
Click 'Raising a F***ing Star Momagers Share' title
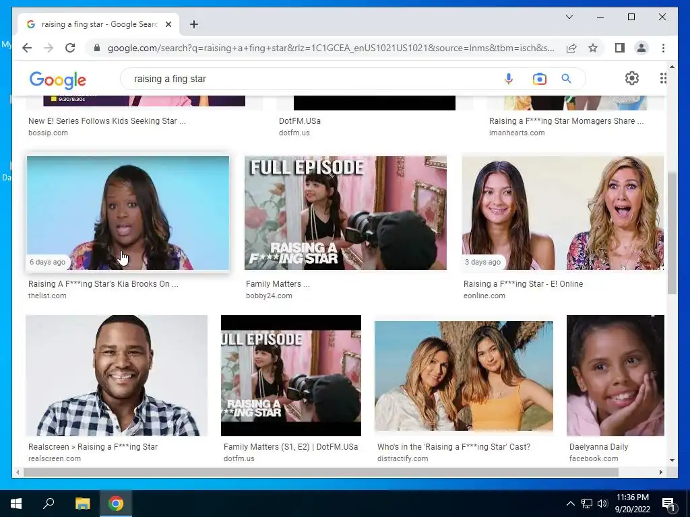[566, 121]
